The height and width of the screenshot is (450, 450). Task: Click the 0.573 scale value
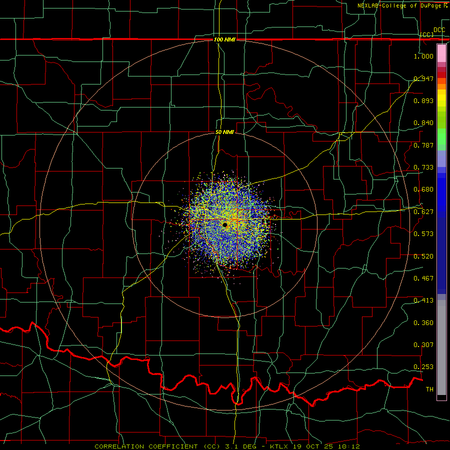[x=423, y=234]
